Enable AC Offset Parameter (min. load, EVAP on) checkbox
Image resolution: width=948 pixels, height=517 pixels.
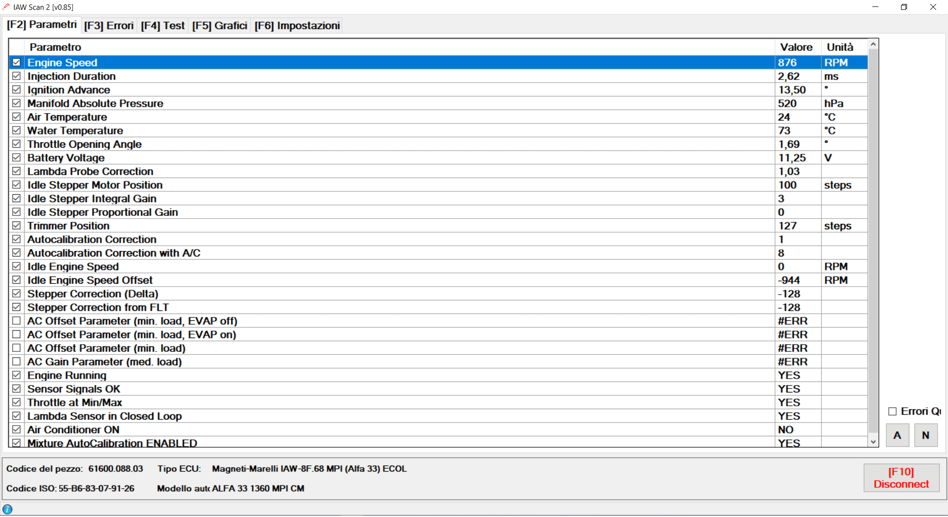(x=16, y=334)
